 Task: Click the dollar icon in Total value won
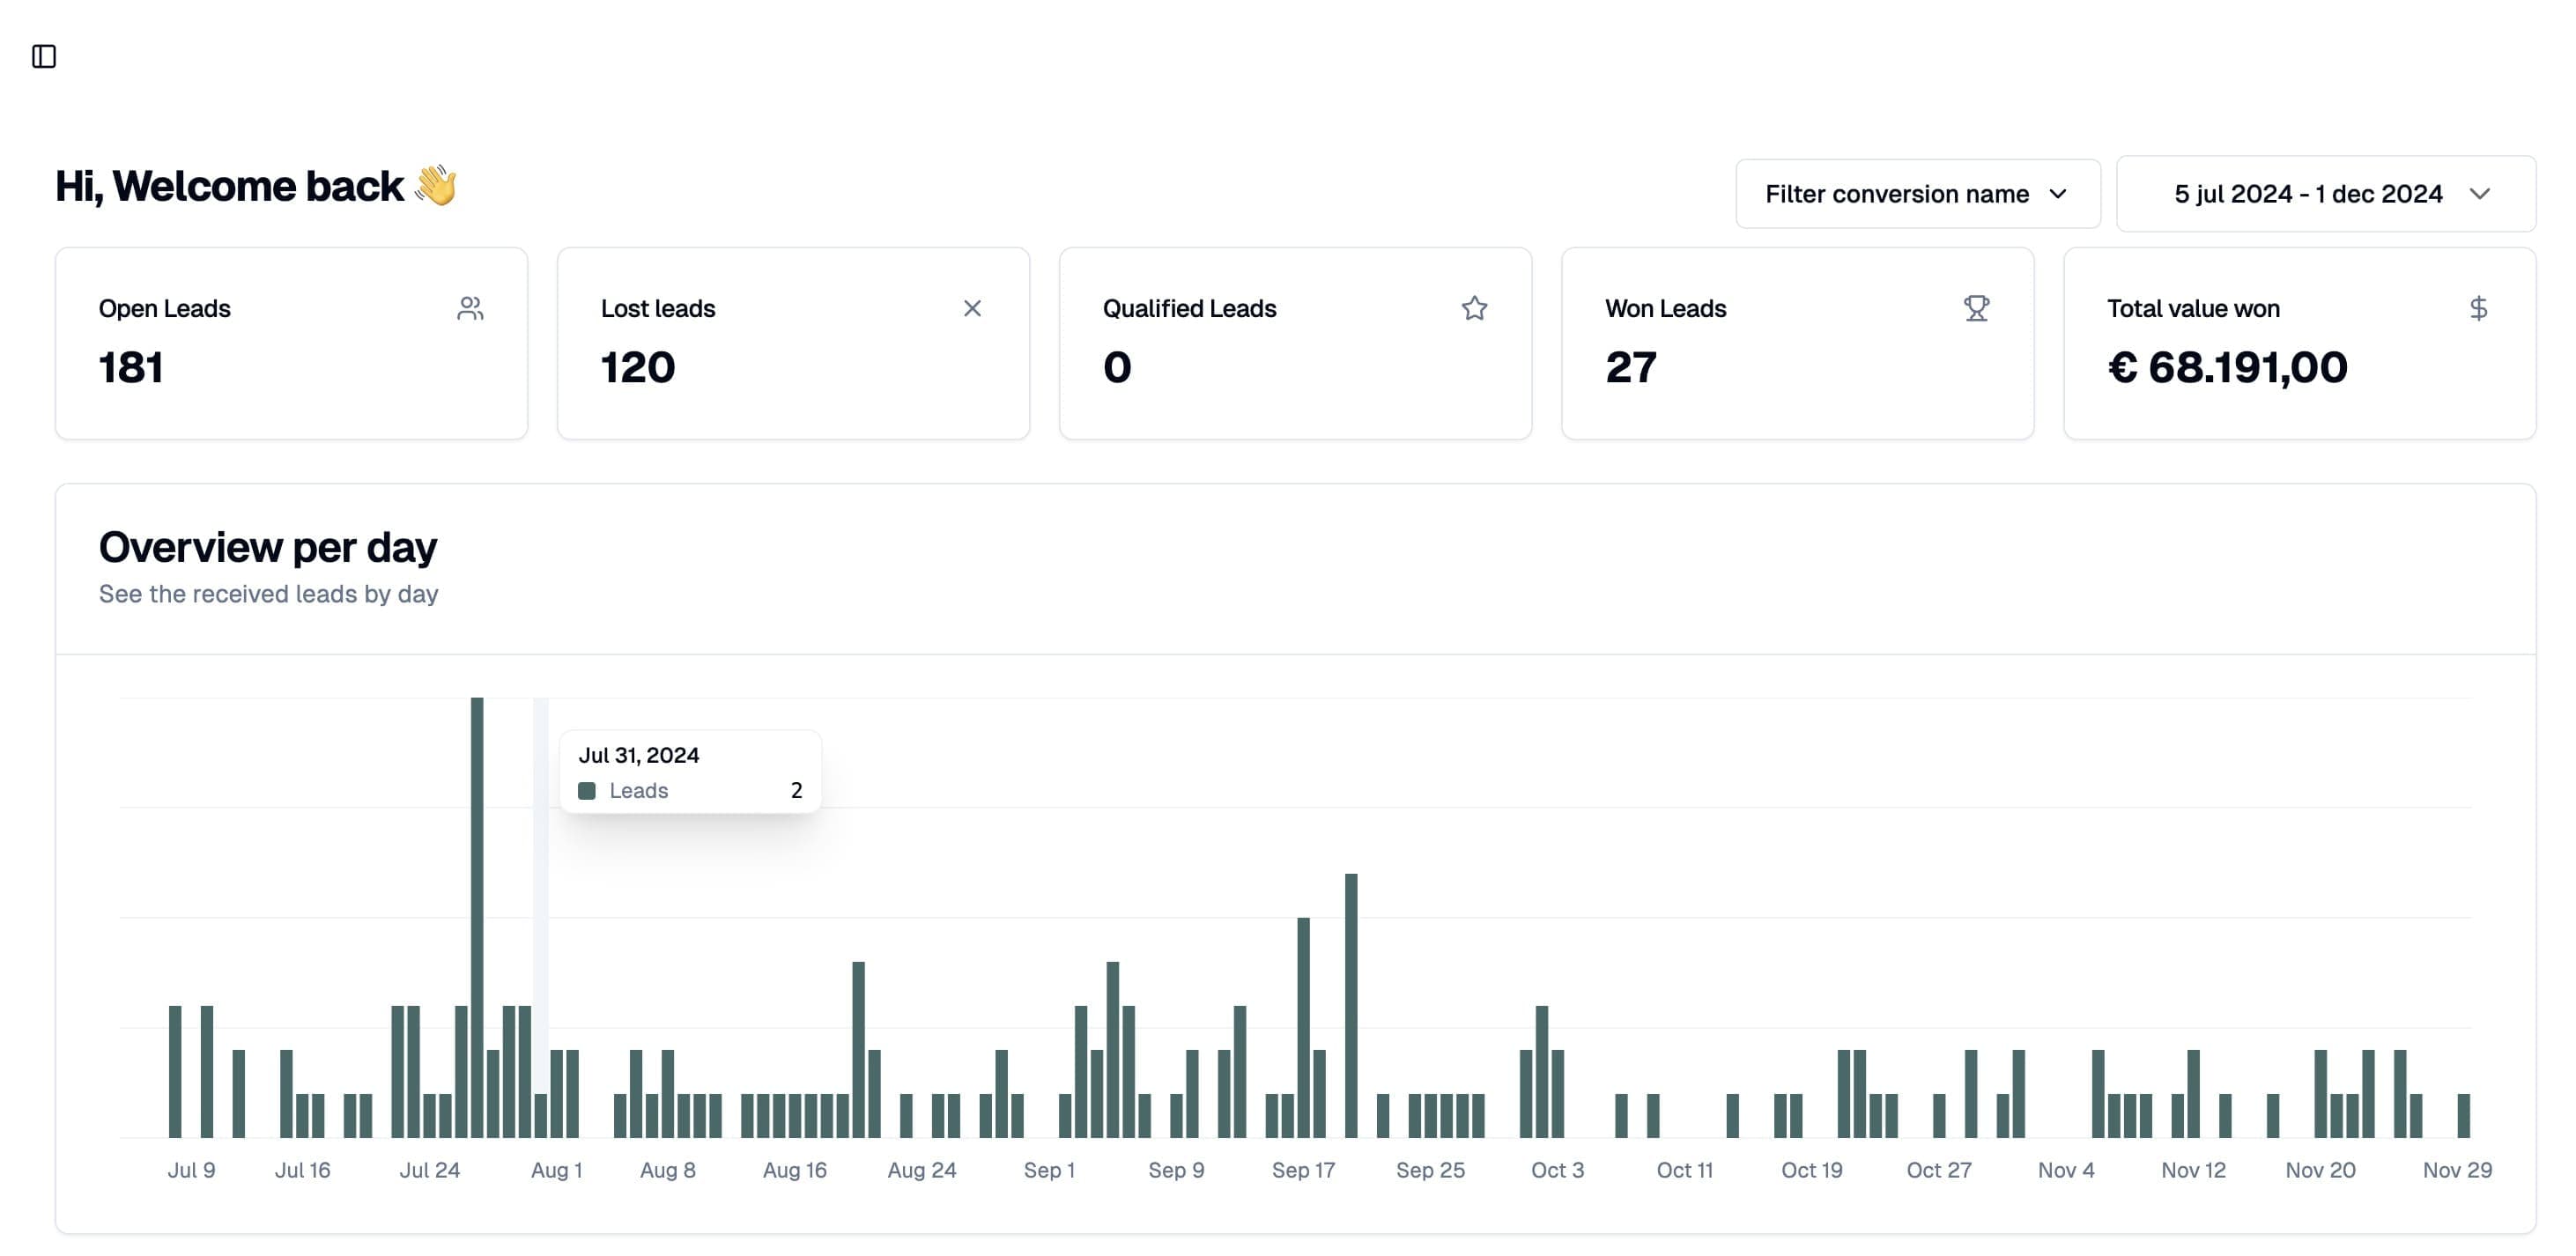(x=2478, y=308)
